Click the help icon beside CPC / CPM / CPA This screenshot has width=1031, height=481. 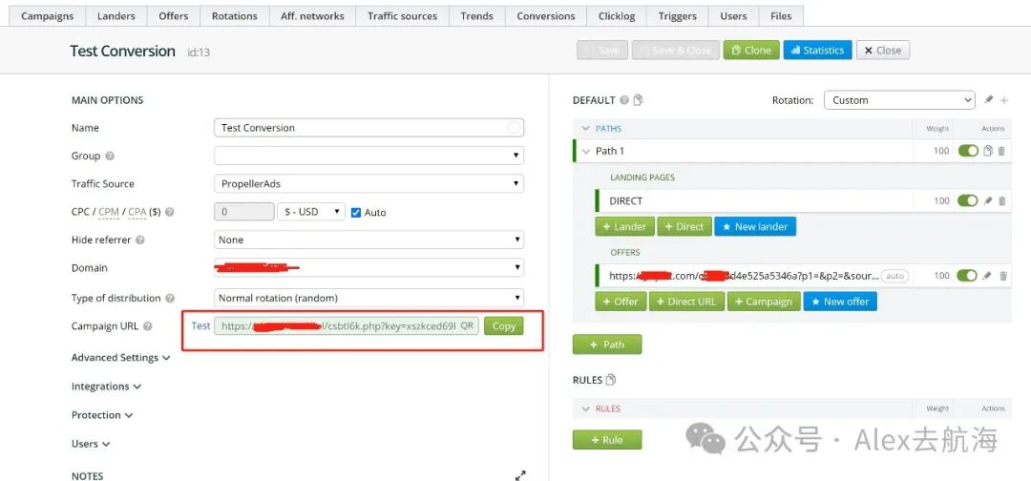pyautogui.click(x=170, y=212)
